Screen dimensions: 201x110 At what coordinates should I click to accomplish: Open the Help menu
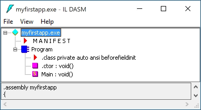pos(47,21)
